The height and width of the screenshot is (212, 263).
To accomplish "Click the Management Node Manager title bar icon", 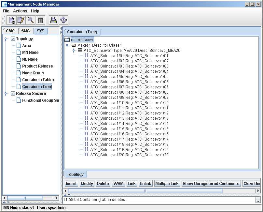I will pyautogui.click(x=4, y=4).
